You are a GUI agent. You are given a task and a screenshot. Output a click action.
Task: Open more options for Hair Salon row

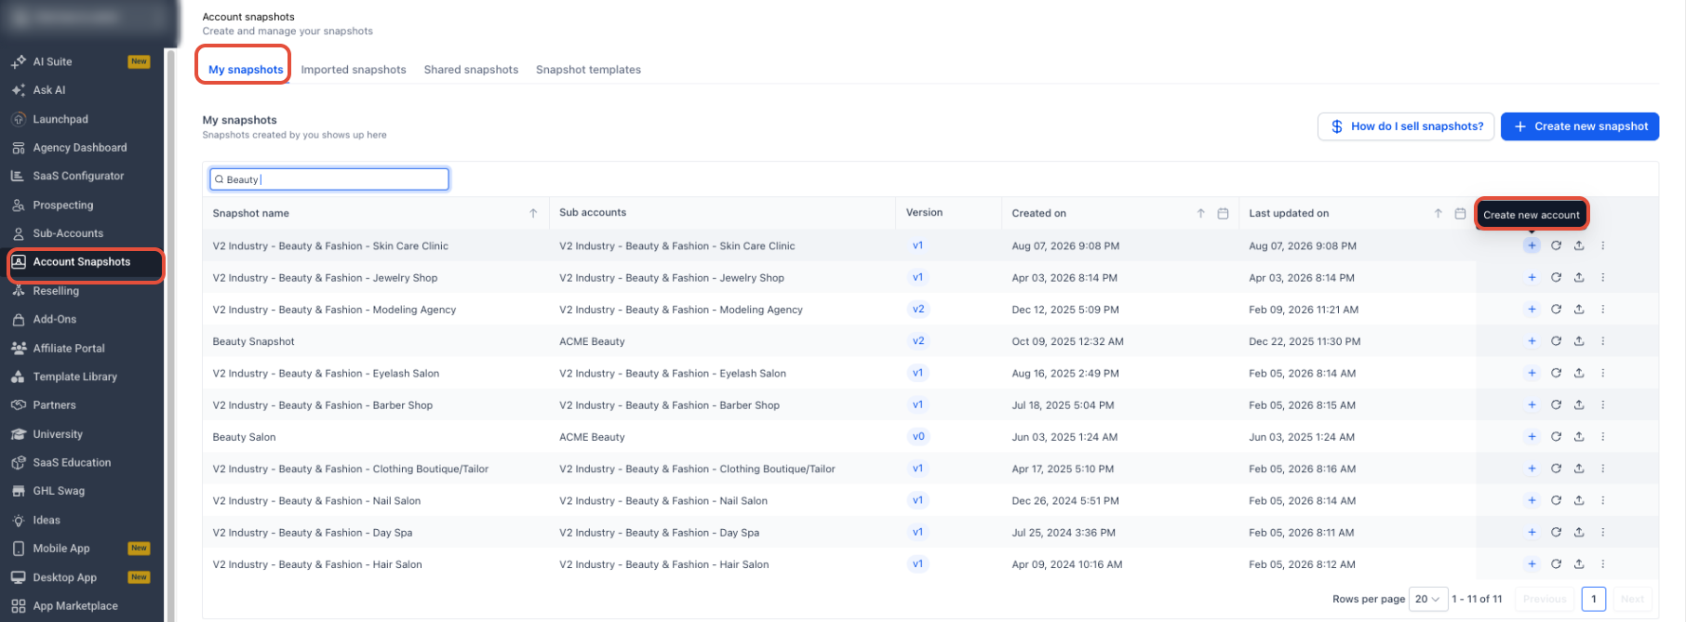(1602, 564)
